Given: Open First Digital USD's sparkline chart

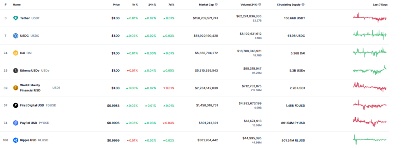Looking at the screenshot, I should (x=369, y=105).
